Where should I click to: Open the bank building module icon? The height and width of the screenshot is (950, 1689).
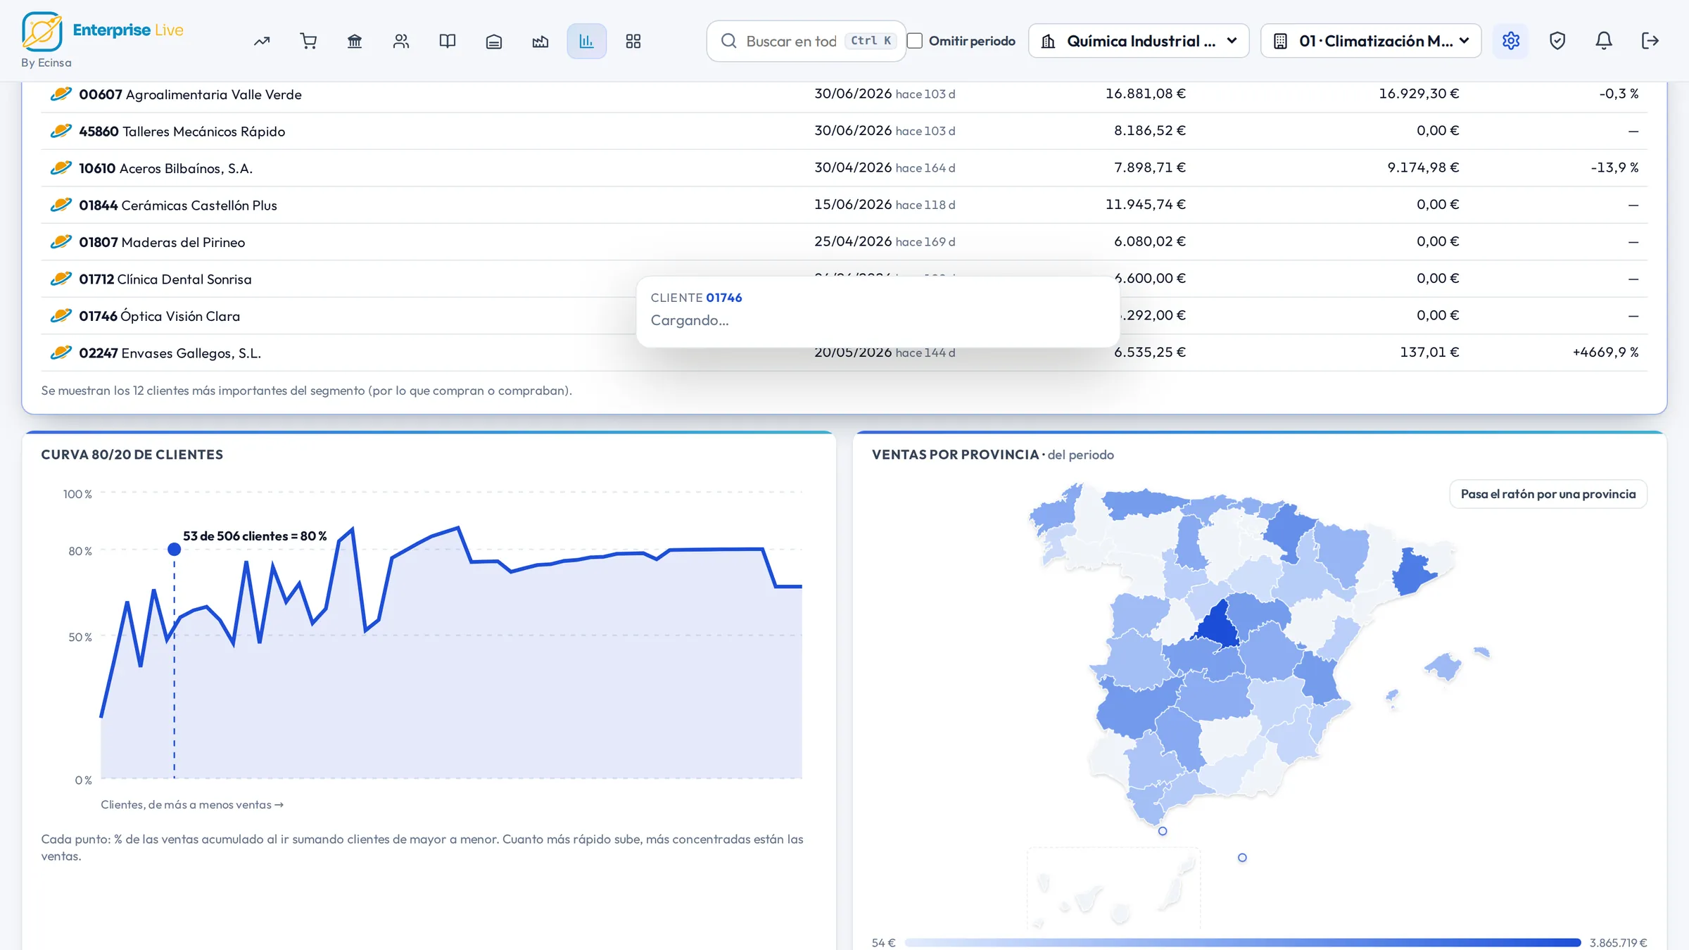click(355, 42)
